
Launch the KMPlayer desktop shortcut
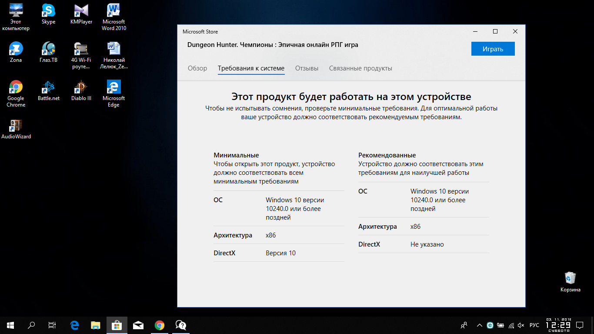click(x=81, y=14)
